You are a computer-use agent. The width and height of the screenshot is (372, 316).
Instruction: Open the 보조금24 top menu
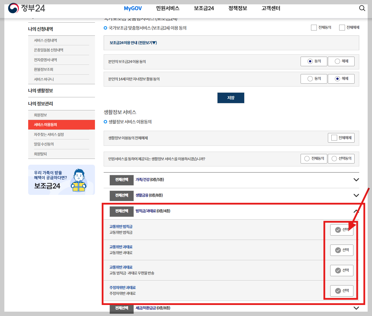[204, 8]
